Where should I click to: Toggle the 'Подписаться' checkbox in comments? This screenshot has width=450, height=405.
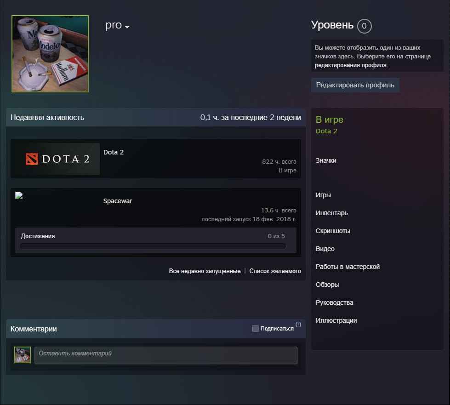click(256, 329)
